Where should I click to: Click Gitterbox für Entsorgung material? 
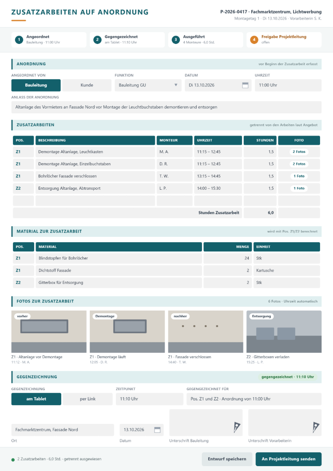(x=119, y=283)
